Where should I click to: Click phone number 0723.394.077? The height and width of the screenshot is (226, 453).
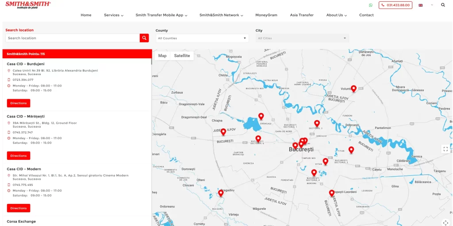coord(23,80)
